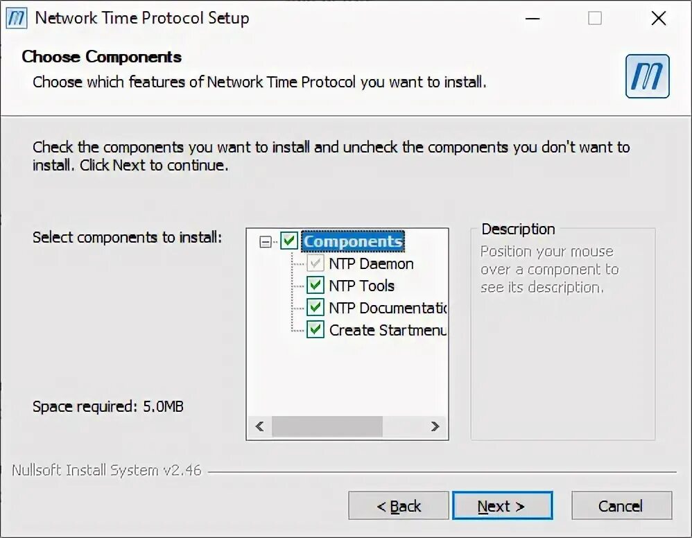Click the disabled NTP Daemon checkbox

coord(315,263)
